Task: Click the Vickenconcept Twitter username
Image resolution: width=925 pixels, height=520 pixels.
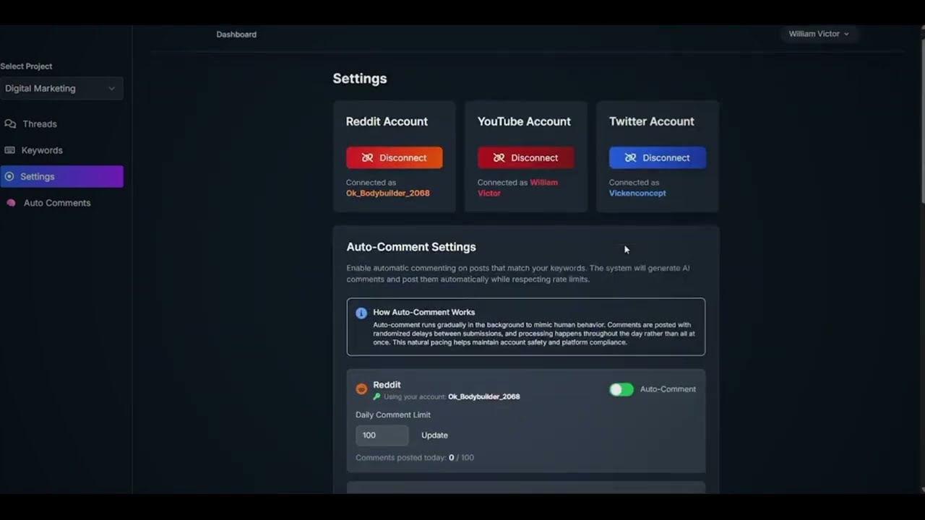Action: pos(637,193)
